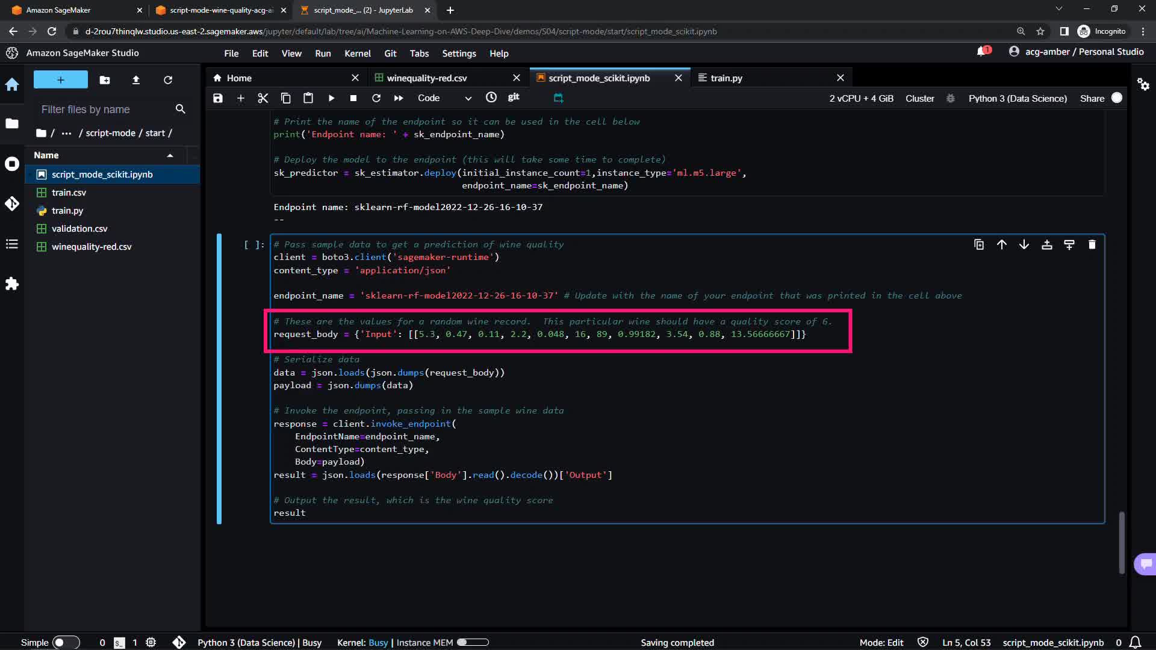Cut the selected cell with scissors icon

click(263, 98)
